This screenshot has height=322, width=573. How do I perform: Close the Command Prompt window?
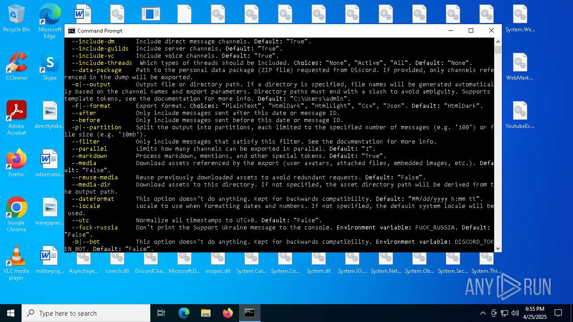[492, 31]
